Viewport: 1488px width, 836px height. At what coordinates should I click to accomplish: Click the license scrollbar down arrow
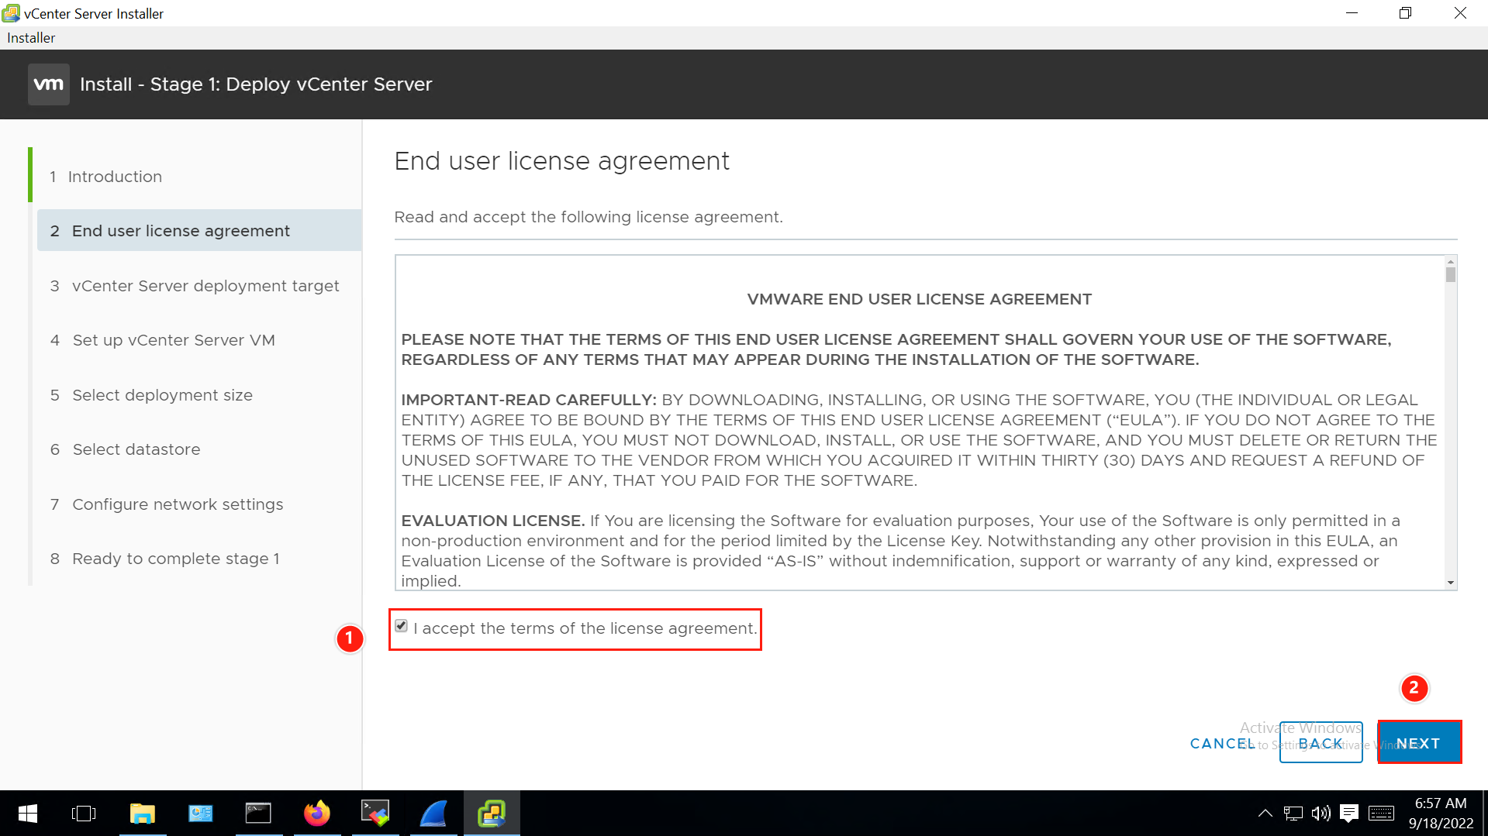[x=1450, y=583]
